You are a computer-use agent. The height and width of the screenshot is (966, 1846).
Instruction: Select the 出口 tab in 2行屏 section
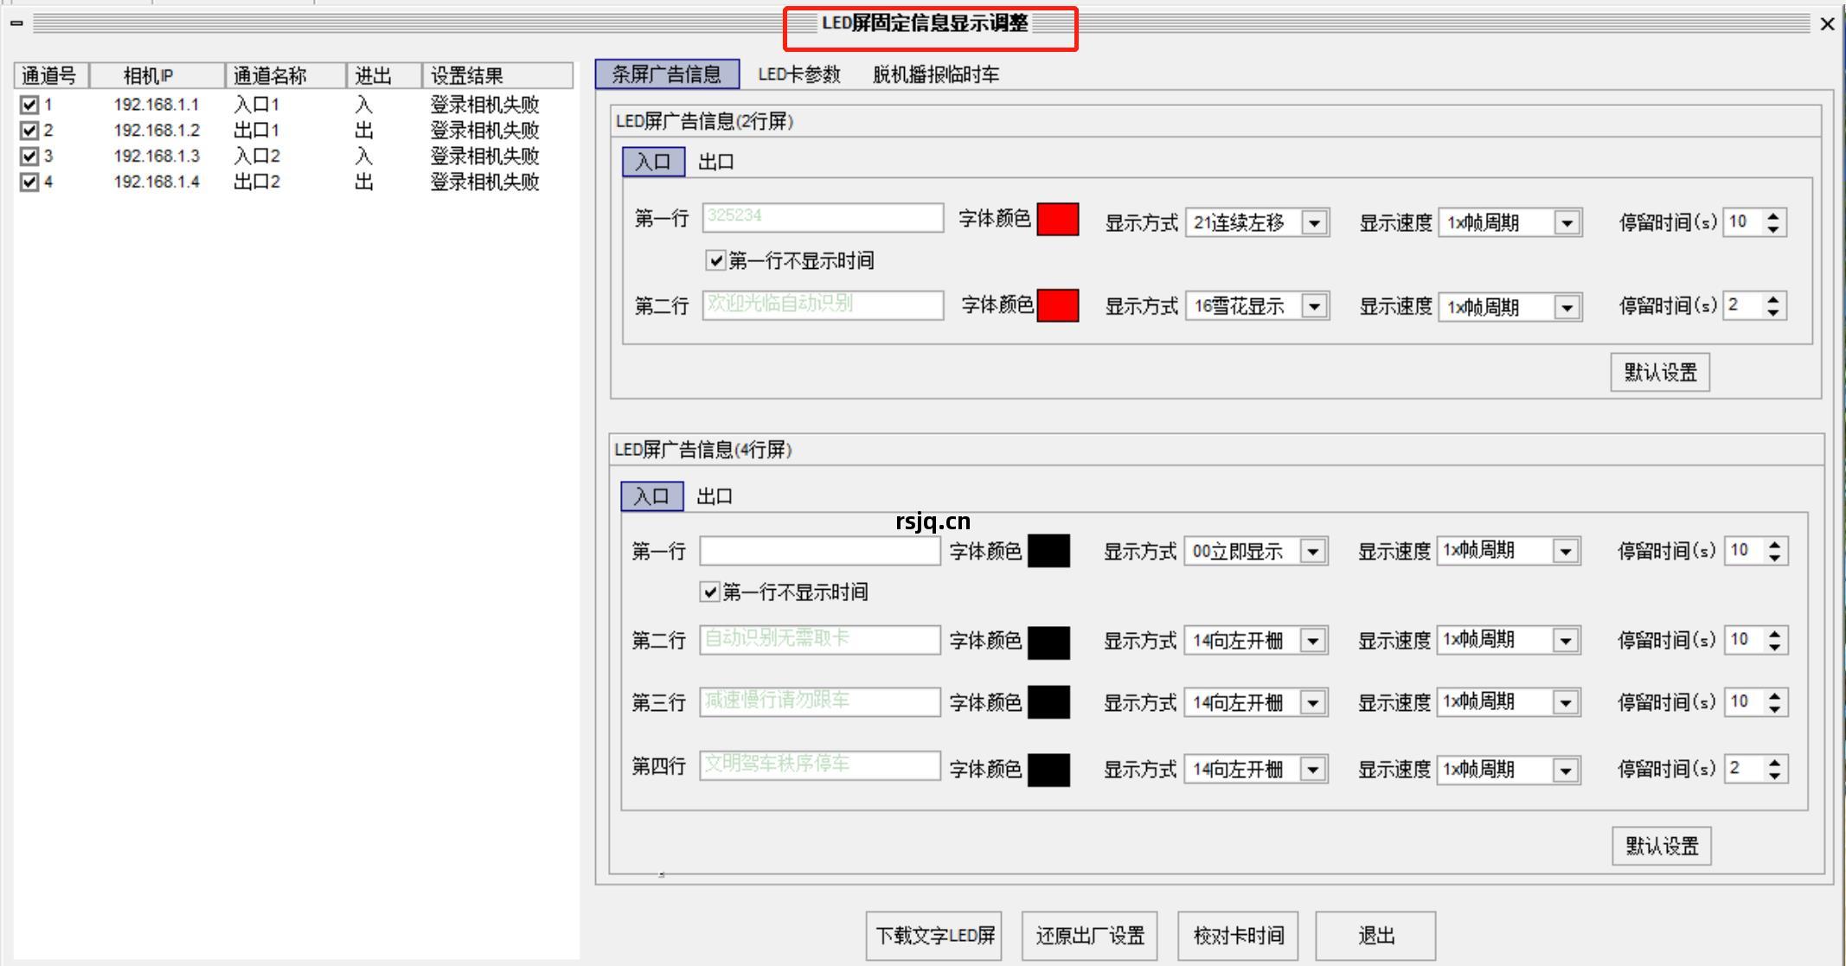[x=715, y=161]
